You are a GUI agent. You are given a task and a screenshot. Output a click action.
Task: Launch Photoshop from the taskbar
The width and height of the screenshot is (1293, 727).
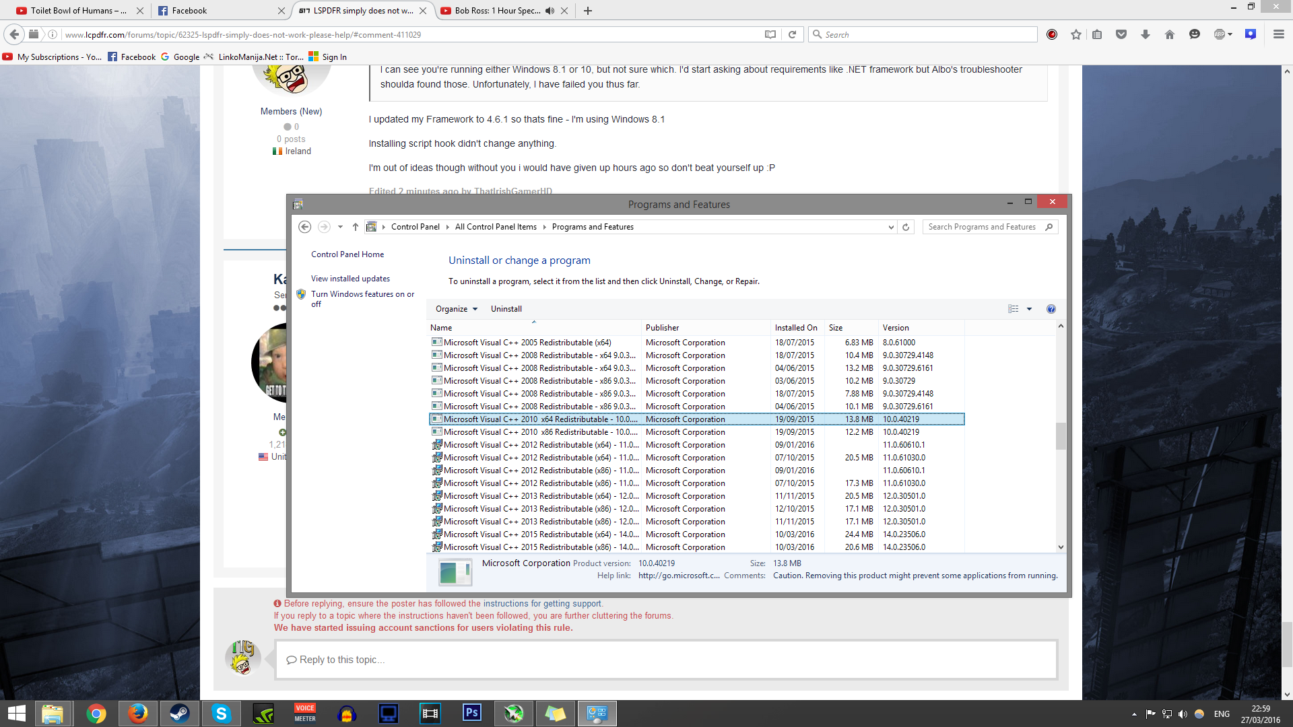472,713
